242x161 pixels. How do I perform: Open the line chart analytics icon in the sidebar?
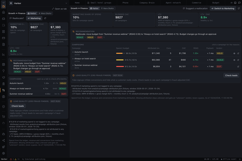coord(3,54)
